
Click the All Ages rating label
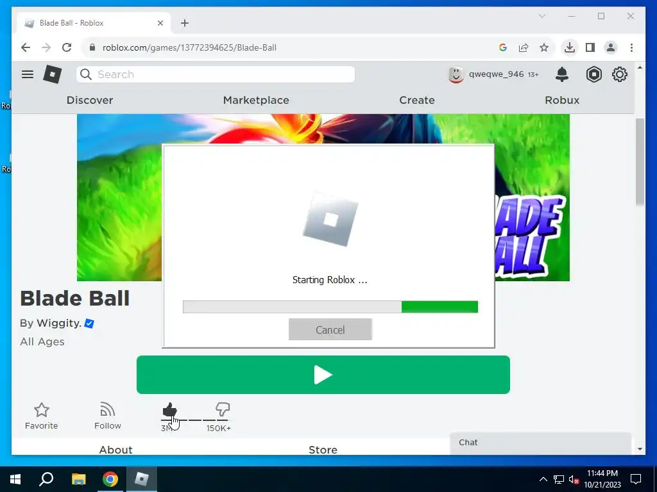(42, 342)
